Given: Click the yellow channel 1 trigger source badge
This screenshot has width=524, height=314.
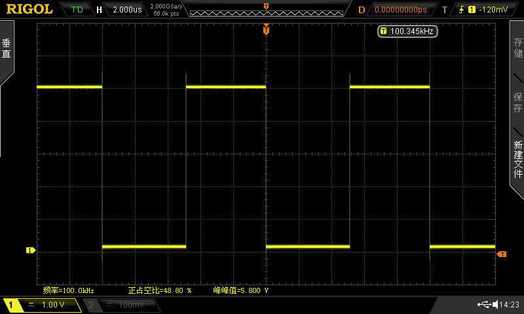Looking at the screenshot, I should tap(472, 10).
